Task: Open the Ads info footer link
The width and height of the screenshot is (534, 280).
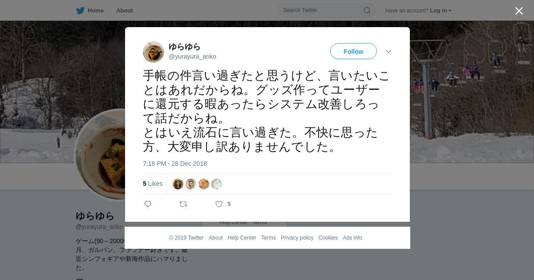Action: [352, 238]
